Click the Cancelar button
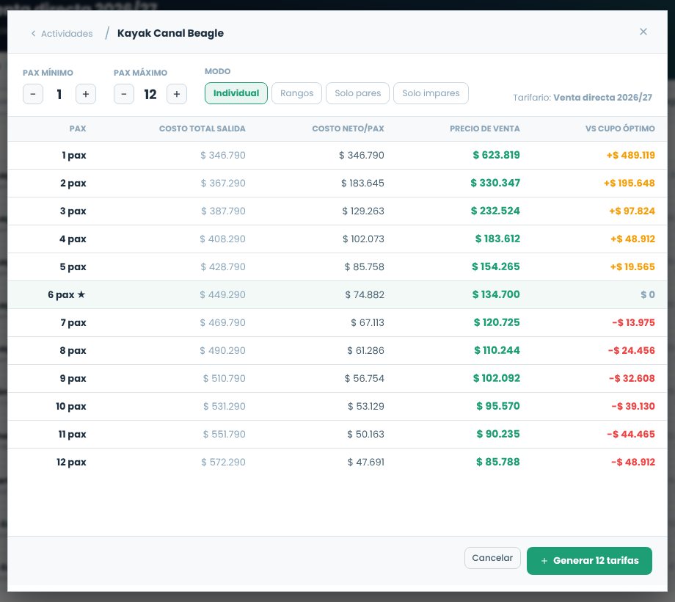The height and width of the screenshot is (602, 675). click(492, 558)
